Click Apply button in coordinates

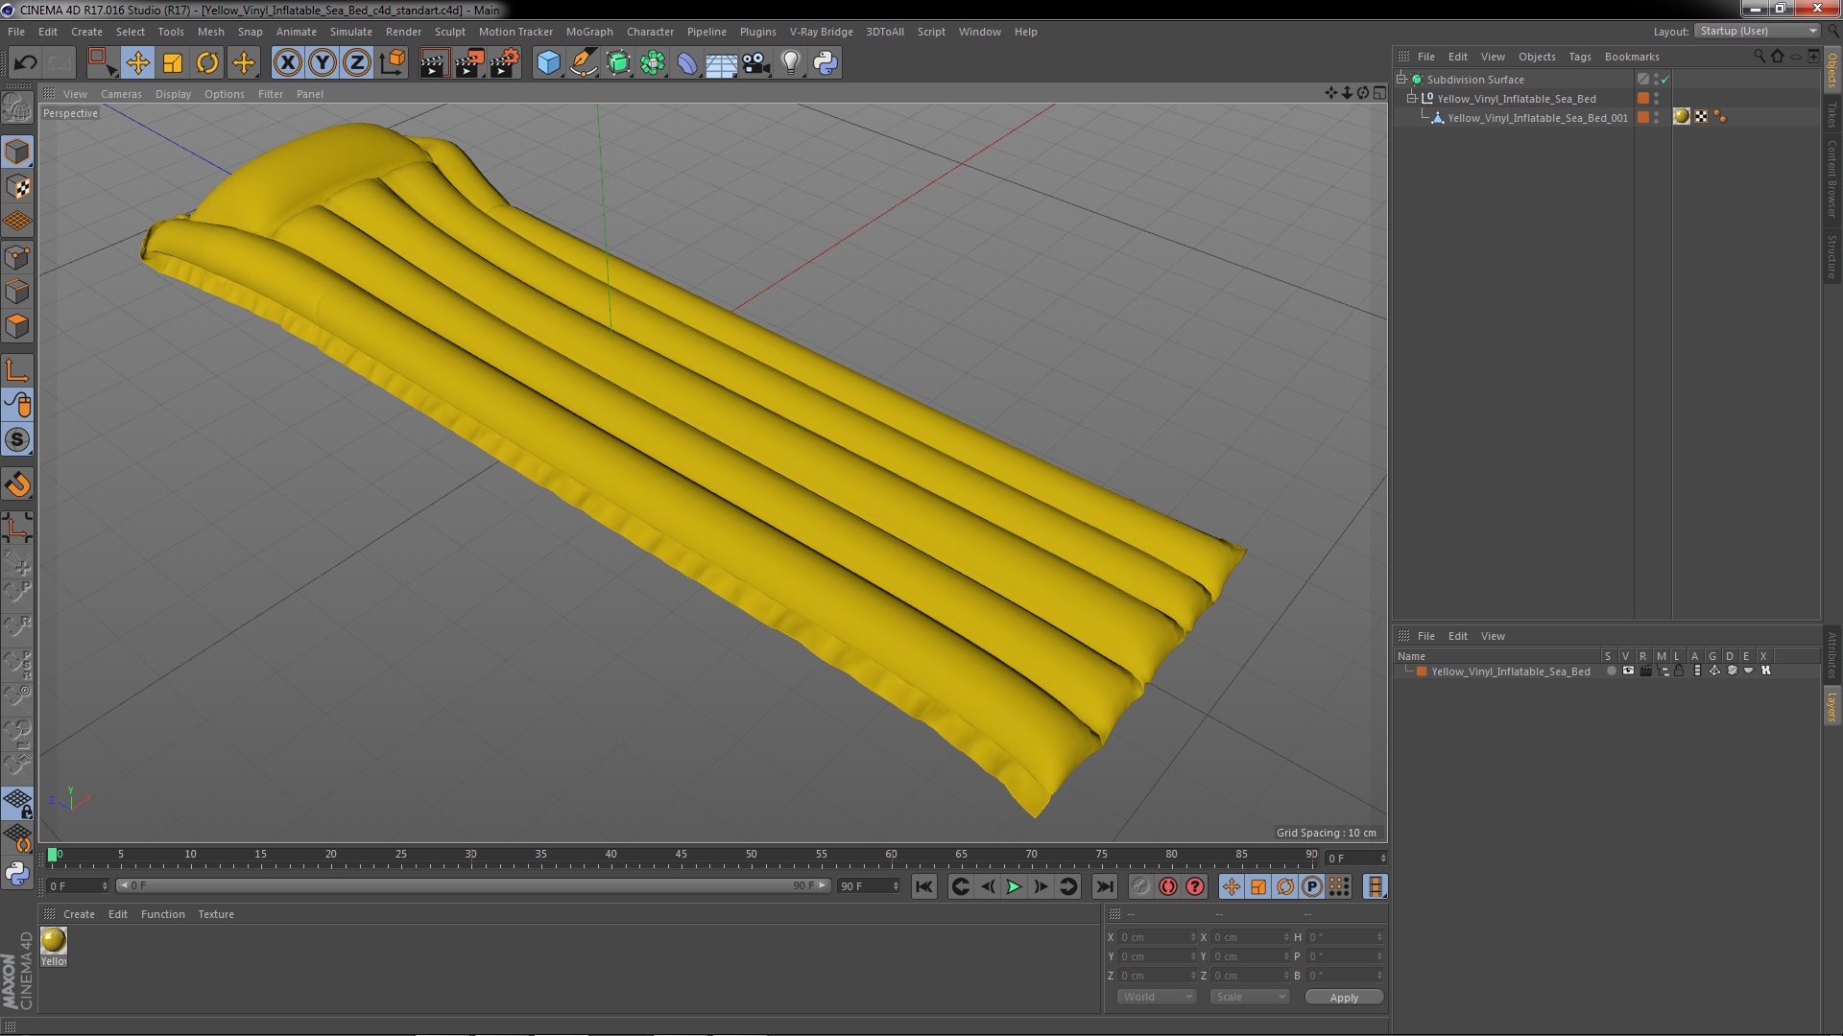pyautogui.click(x=1344, y=998)
